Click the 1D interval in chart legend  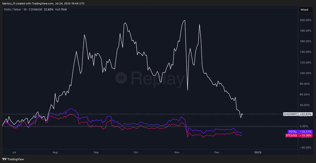pyautogui.click(x=25, y=9)
